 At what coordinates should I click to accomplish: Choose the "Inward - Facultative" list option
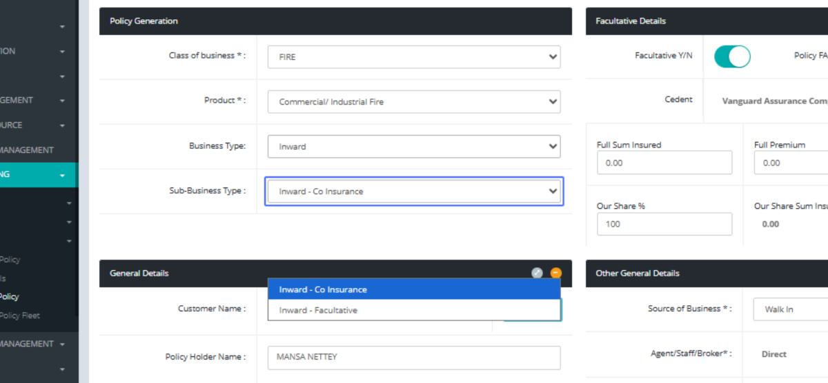click(x=414, y=310)
